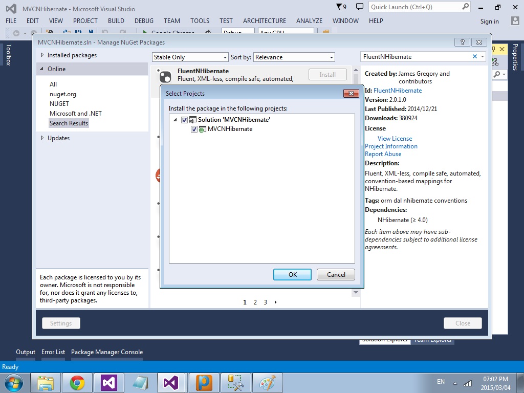
Task: Switch to second Visual Studio taskbar icon
Action: tap(170, 383)
